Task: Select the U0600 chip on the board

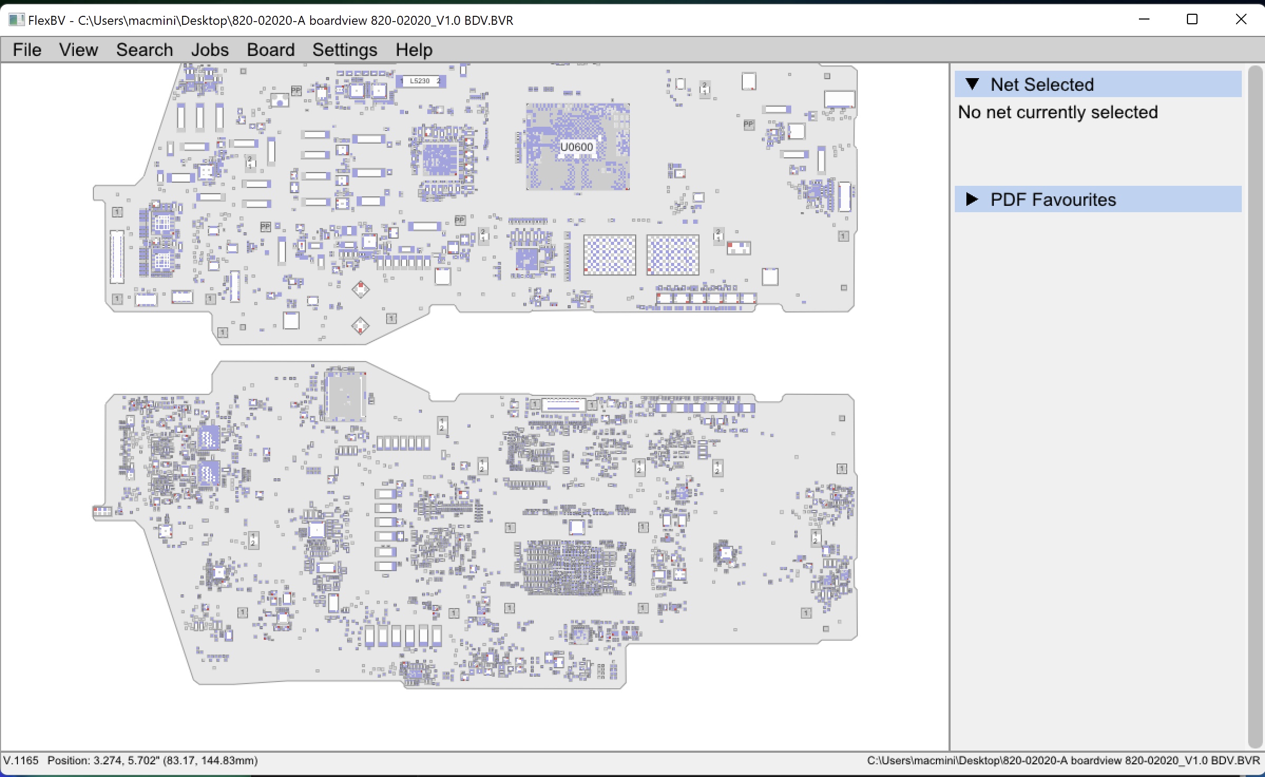Action: 577,147
